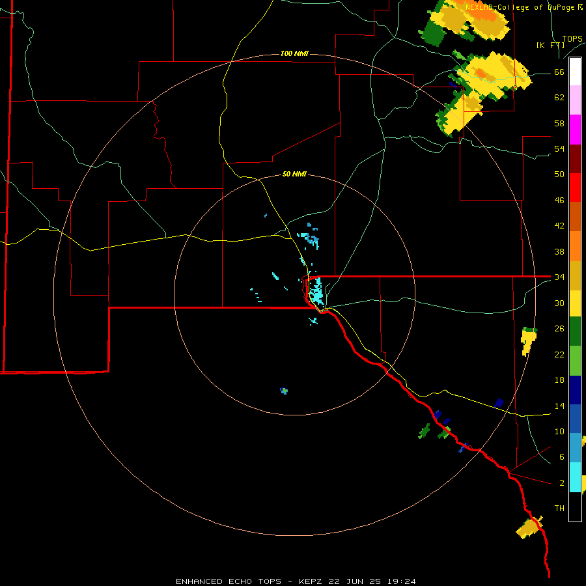Viewport: 586px width, 586px height.
Task: Click the "100 NMI" range ring label
Action: tap(294, 53)
